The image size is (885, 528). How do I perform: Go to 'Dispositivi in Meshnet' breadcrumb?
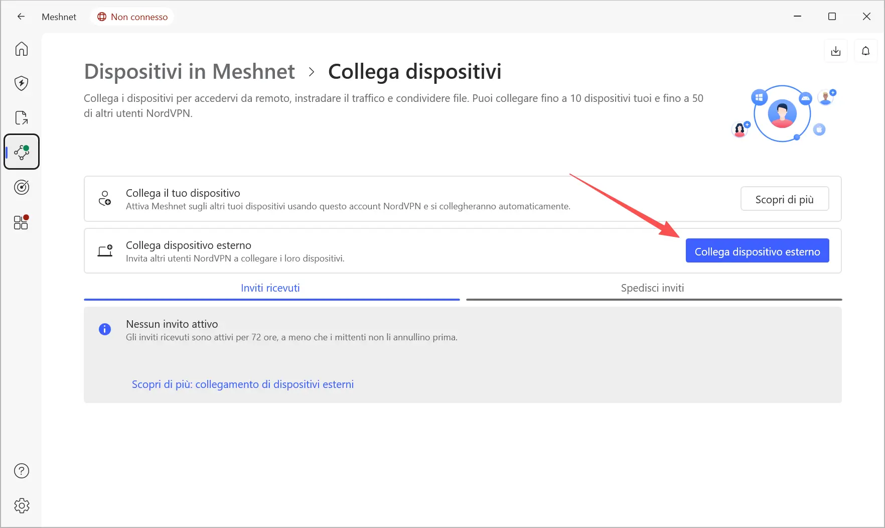pyautogui.click(x=189, y=72)
